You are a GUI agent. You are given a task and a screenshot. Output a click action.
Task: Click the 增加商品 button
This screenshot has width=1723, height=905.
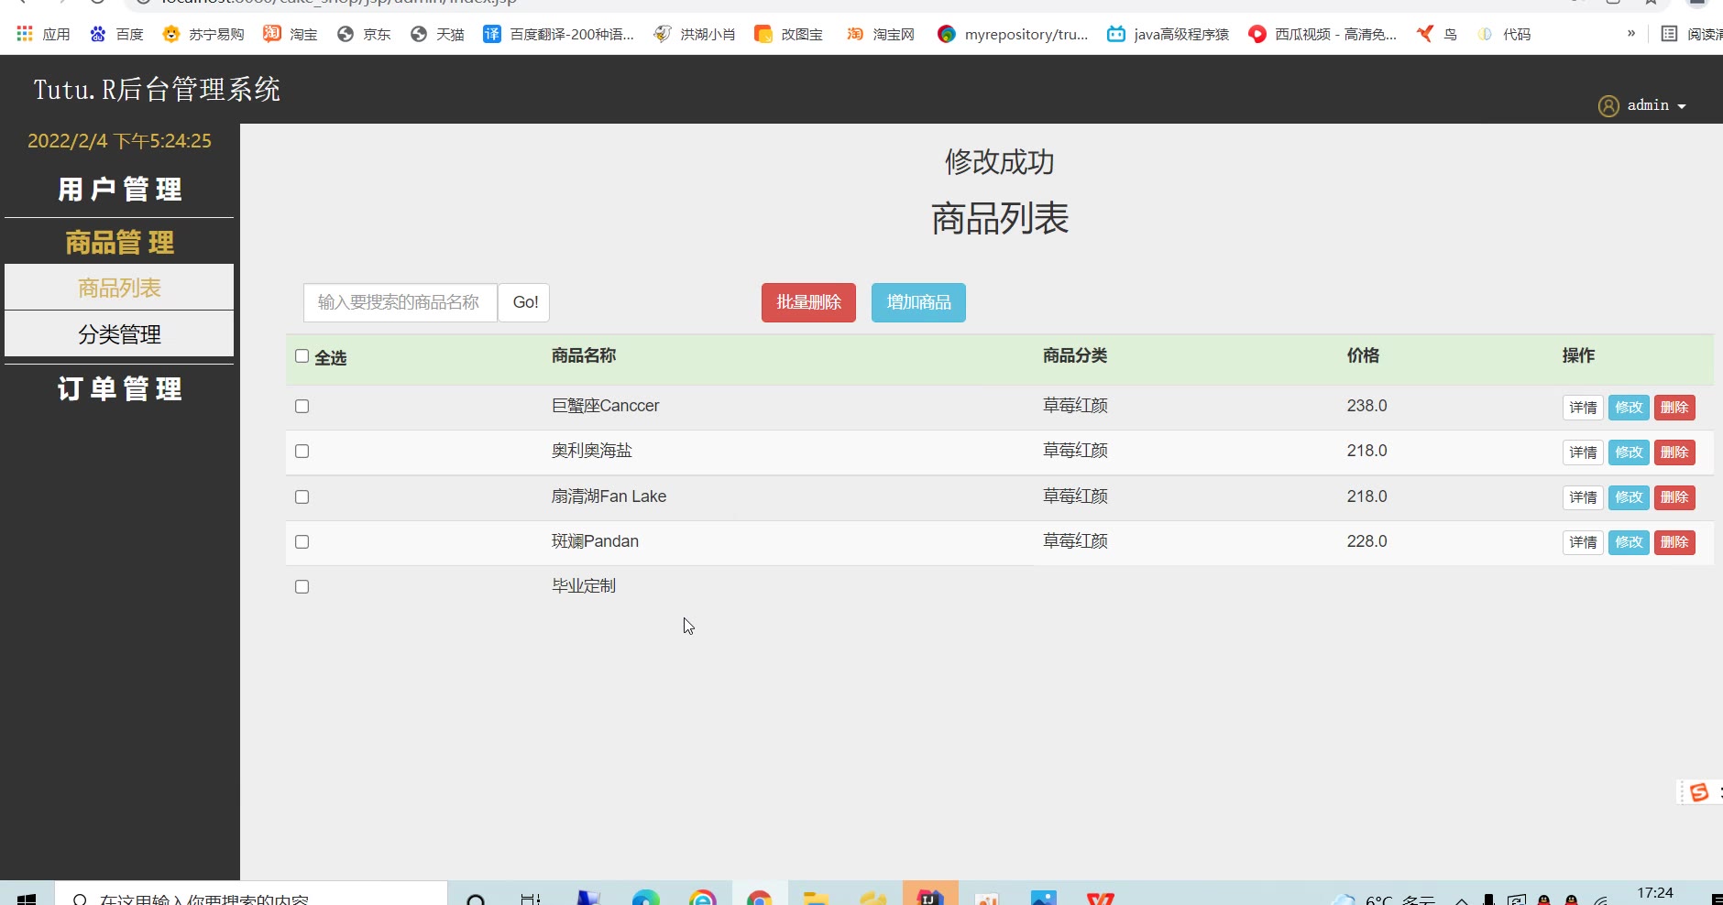tap(918, 302)
